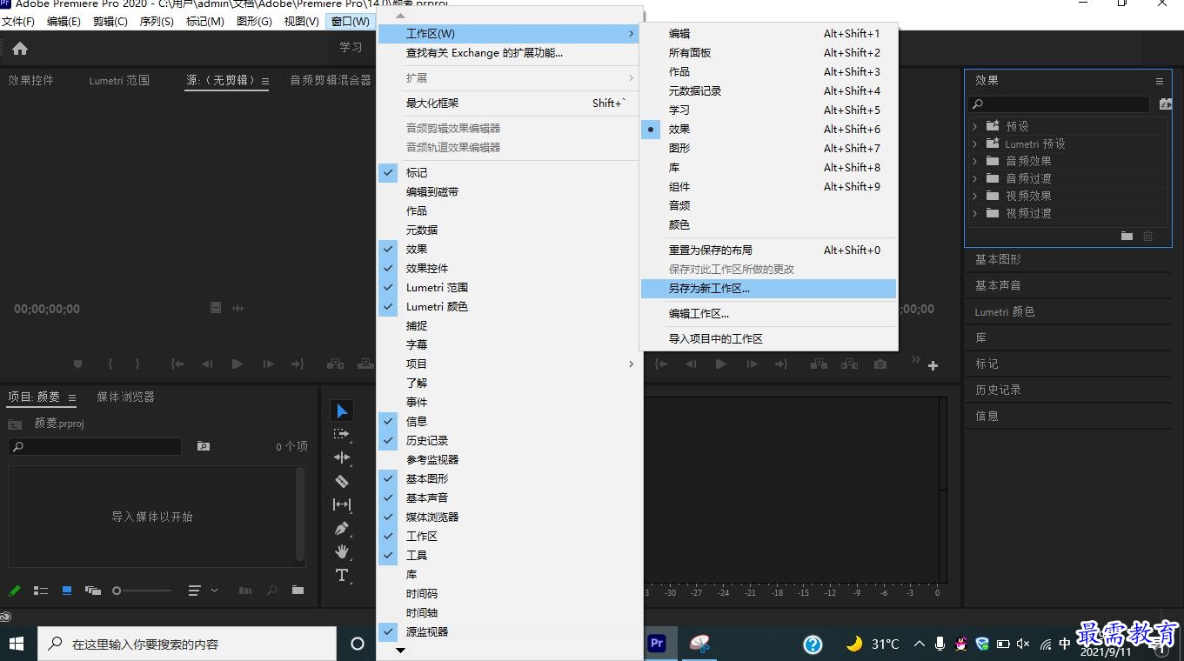Expand the 预设 folder in Effects

click(975, 126)
